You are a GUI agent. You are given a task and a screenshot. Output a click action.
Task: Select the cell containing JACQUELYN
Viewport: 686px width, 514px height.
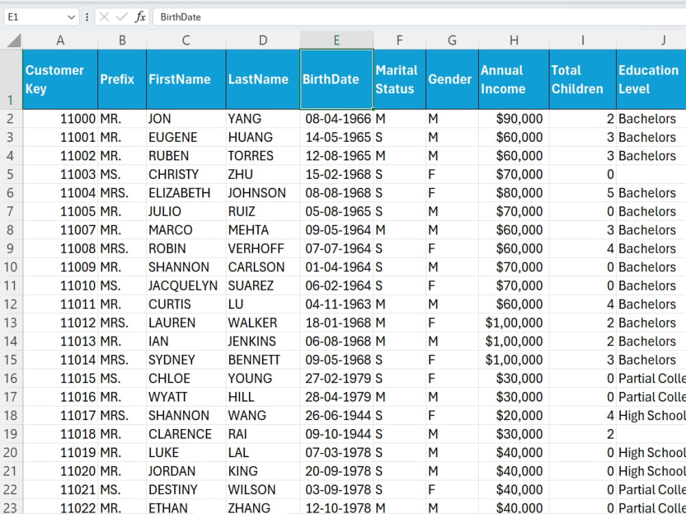click(x=186, y=285)
